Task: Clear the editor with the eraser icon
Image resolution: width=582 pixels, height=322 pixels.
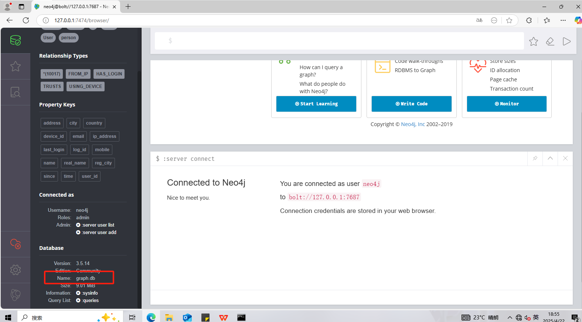Action: click(x=550, y=41)
